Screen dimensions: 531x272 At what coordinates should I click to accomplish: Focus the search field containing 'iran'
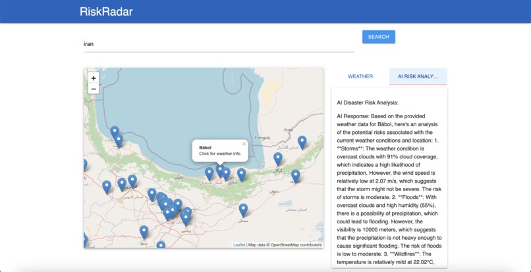(219, 44)
